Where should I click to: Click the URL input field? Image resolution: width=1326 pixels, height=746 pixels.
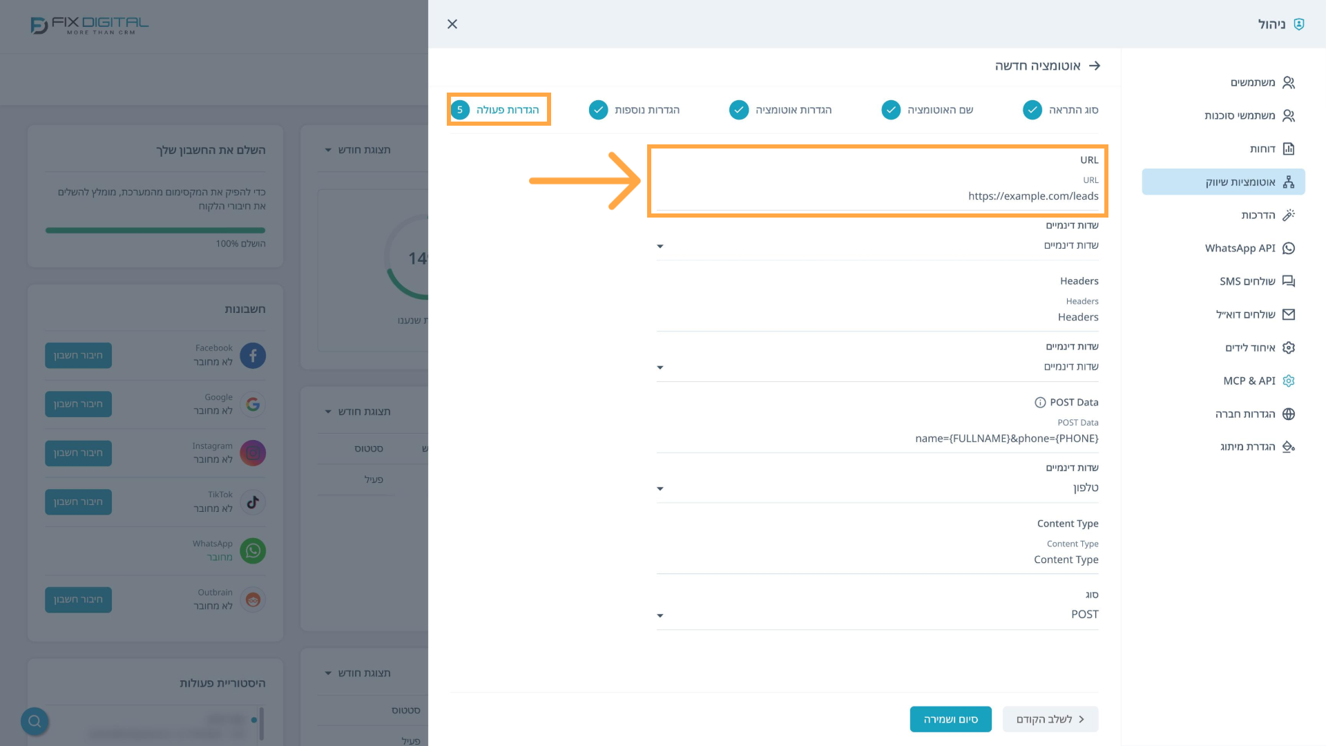(878, 197)
